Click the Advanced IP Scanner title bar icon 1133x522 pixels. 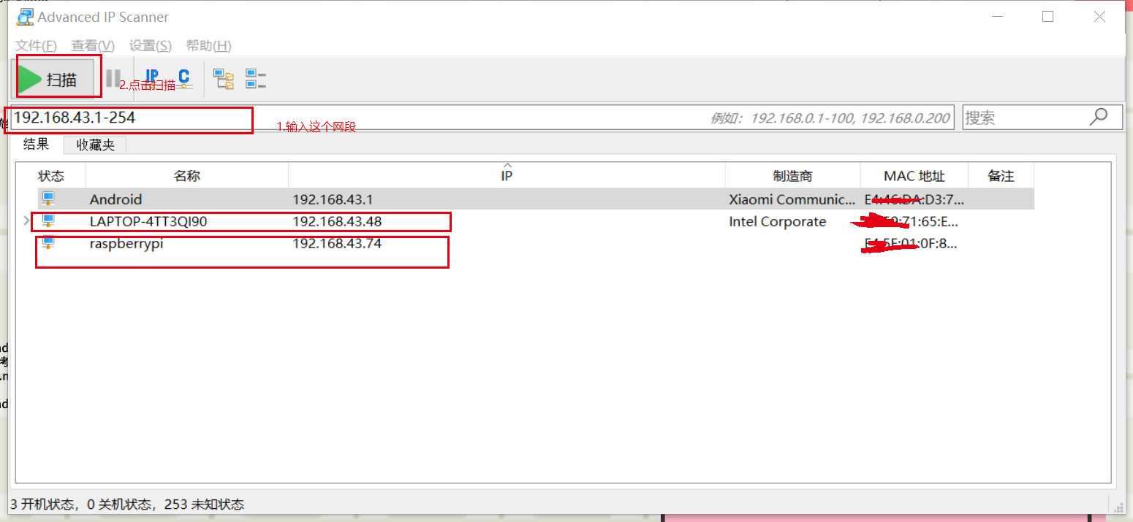point(25,16)
